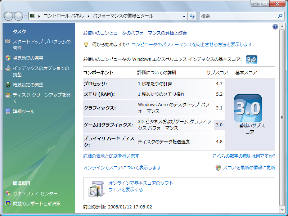This screenshot has height=216, width=288.
Task: Open 詳細の表示と印刷を行います link
Action: [111, 156]
